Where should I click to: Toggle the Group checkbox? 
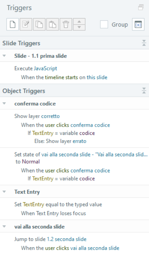click(x=104, y=25)
